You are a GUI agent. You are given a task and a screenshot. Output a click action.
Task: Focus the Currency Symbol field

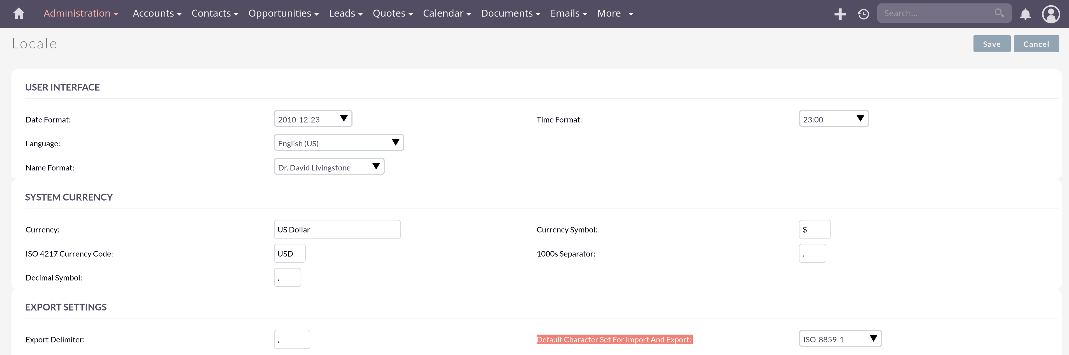pyautogui.click(x=814, y=229)
